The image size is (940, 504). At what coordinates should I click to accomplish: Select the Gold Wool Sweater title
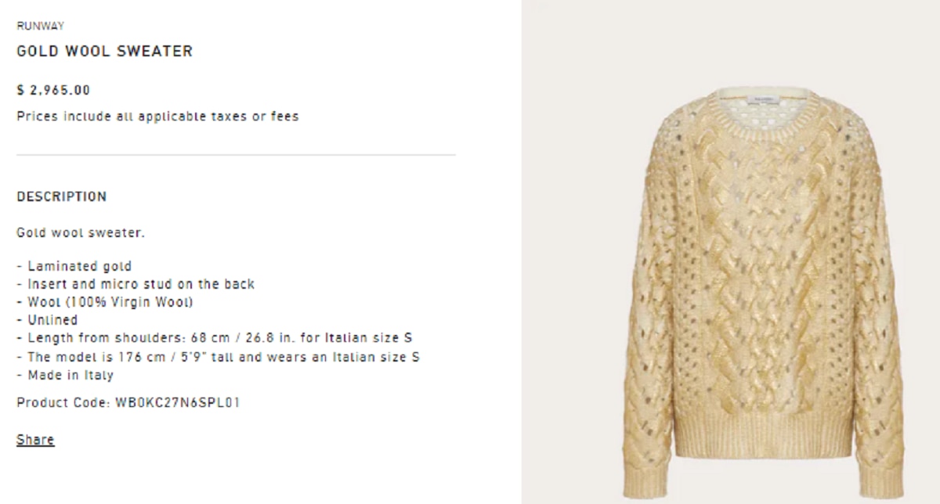104,52
